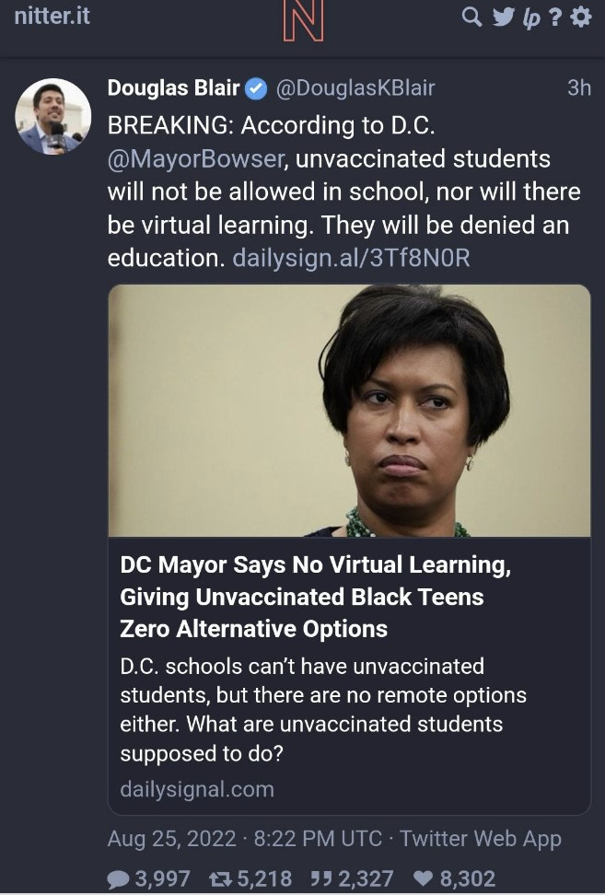Viewport: 605px width, 895px height.
Task: Click the Twitter bird icon in header
Action: point(503,17)
